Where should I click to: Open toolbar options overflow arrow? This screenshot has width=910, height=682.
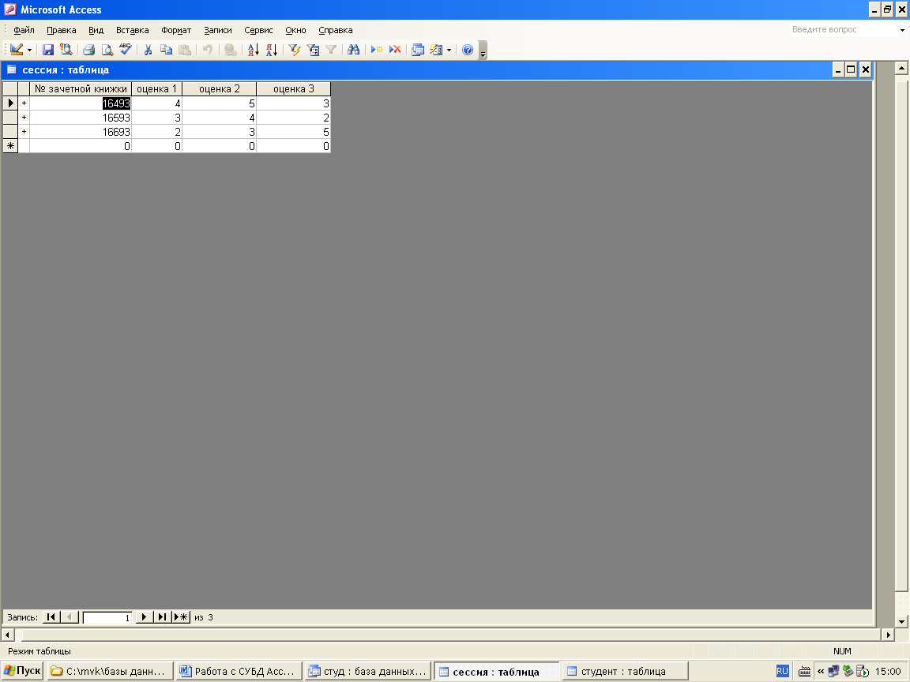pos(483,51)
